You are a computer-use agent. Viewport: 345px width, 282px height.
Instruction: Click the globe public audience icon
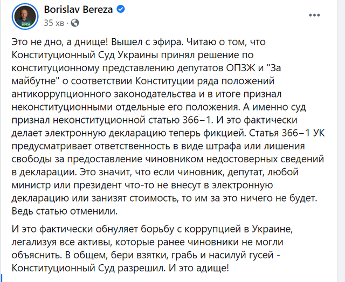[x=75, y=23]
